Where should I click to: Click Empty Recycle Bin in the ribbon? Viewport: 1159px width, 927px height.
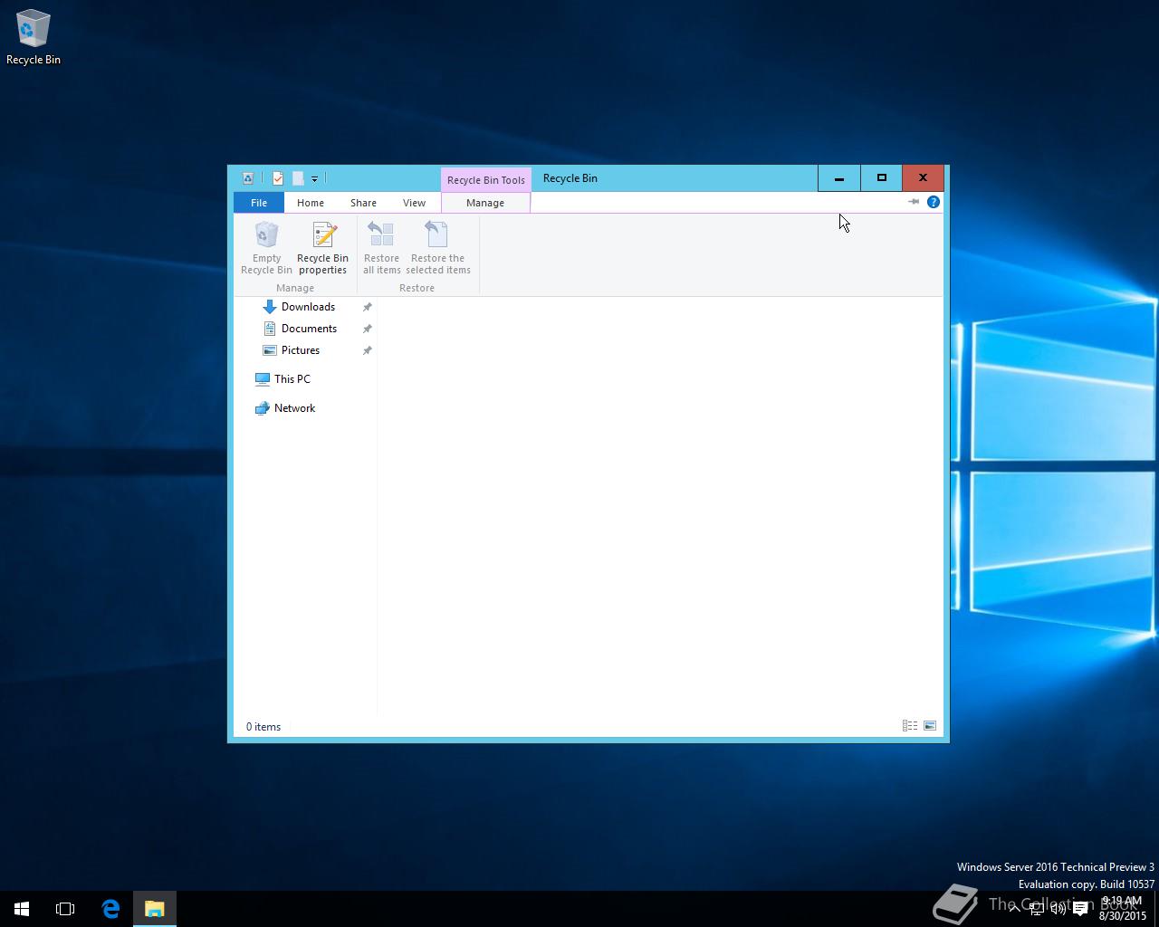coord(266,248)
